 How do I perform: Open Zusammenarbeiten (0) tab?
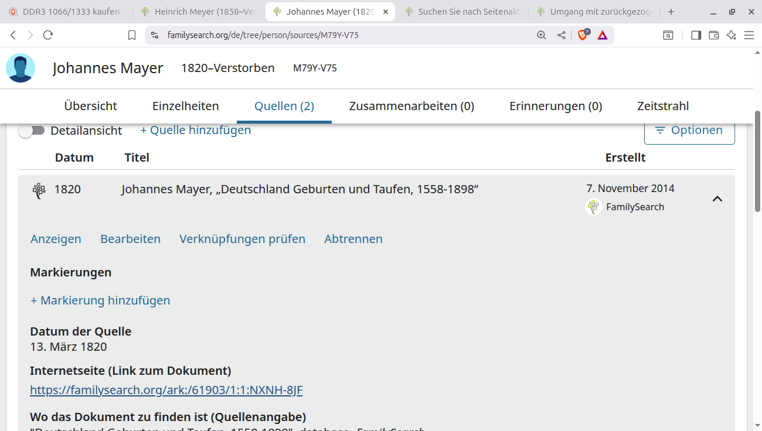pos(411,106)
